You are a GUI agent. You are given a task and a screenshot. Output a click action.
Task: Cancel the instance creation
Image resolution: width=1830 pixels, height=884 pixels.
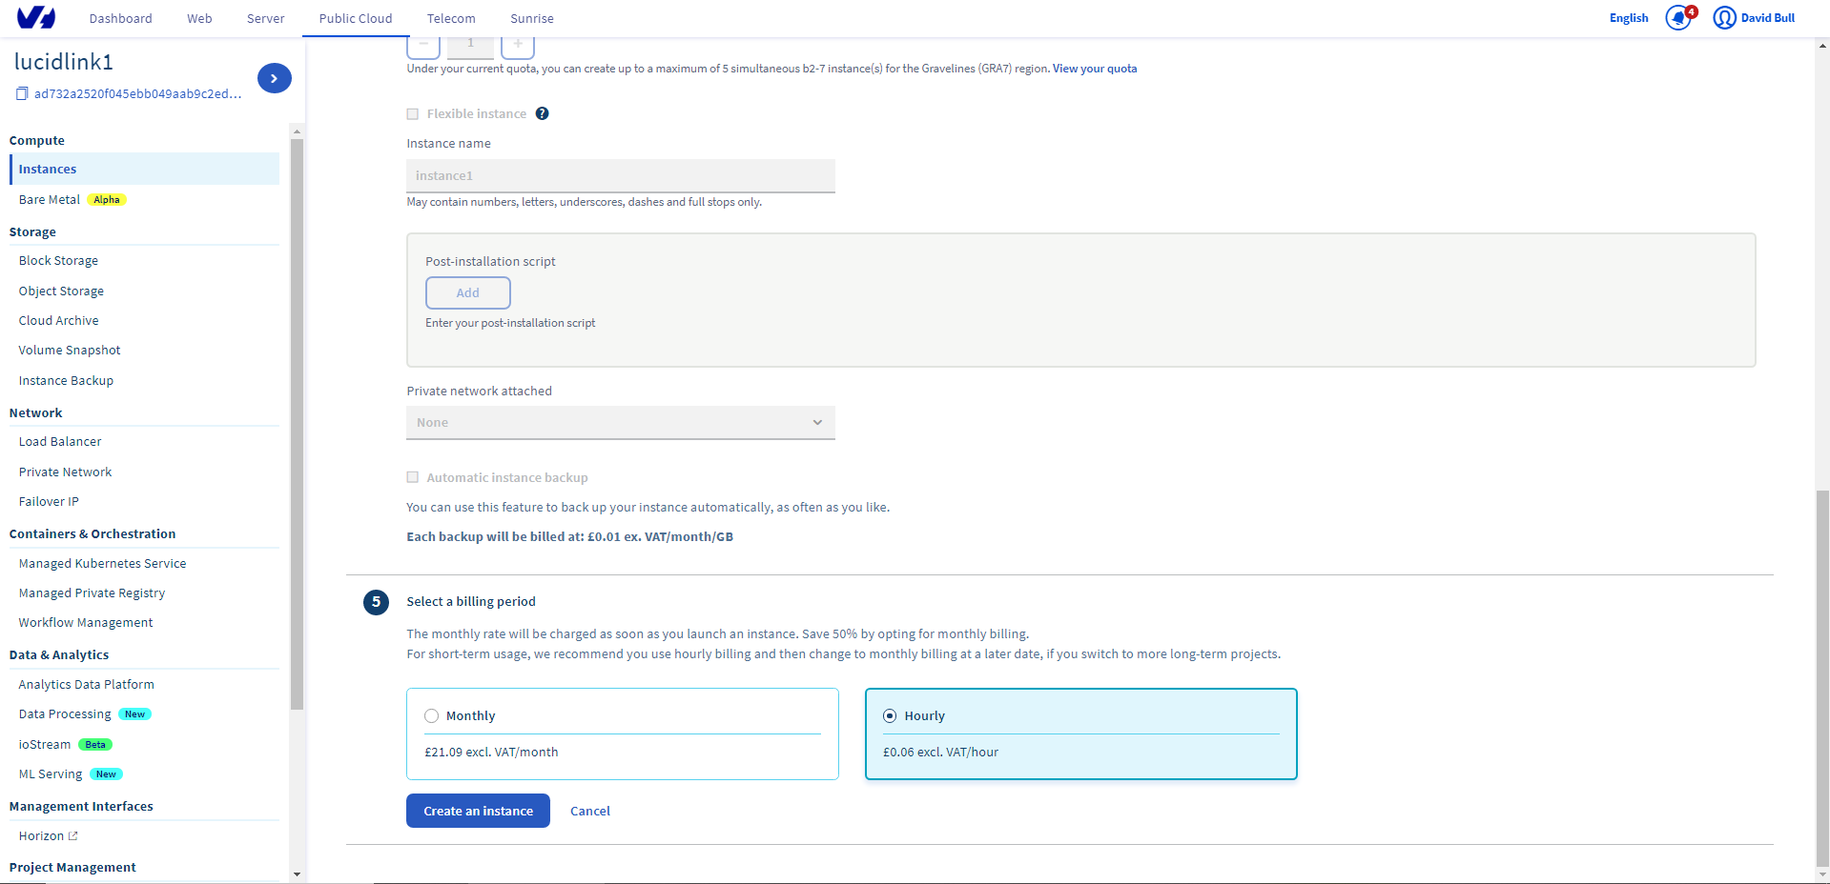coord(590,811)
